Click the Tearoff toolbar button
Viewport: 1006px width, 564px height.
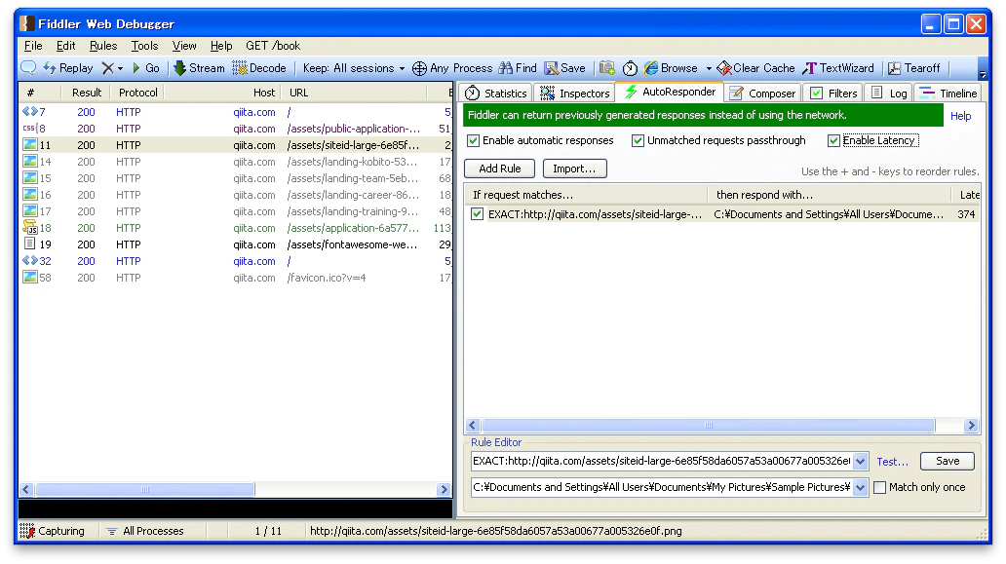(914, 68)
